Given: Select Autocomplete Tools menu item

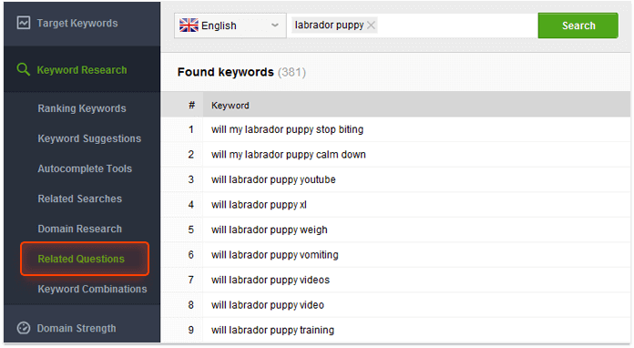Looking at the screenshot, I should pyautogui.click(x=85, y=169).
